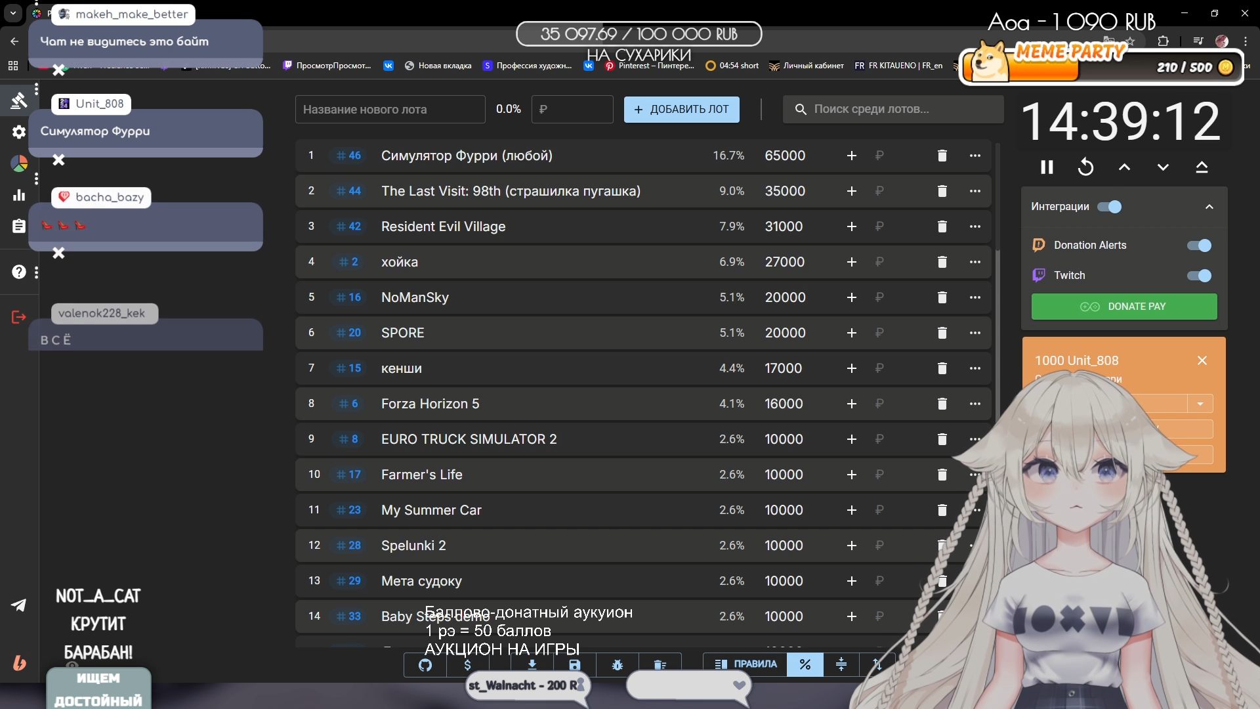1260x709 pixels.
Task: Open the pie chart wheel page
Action: 19,163
